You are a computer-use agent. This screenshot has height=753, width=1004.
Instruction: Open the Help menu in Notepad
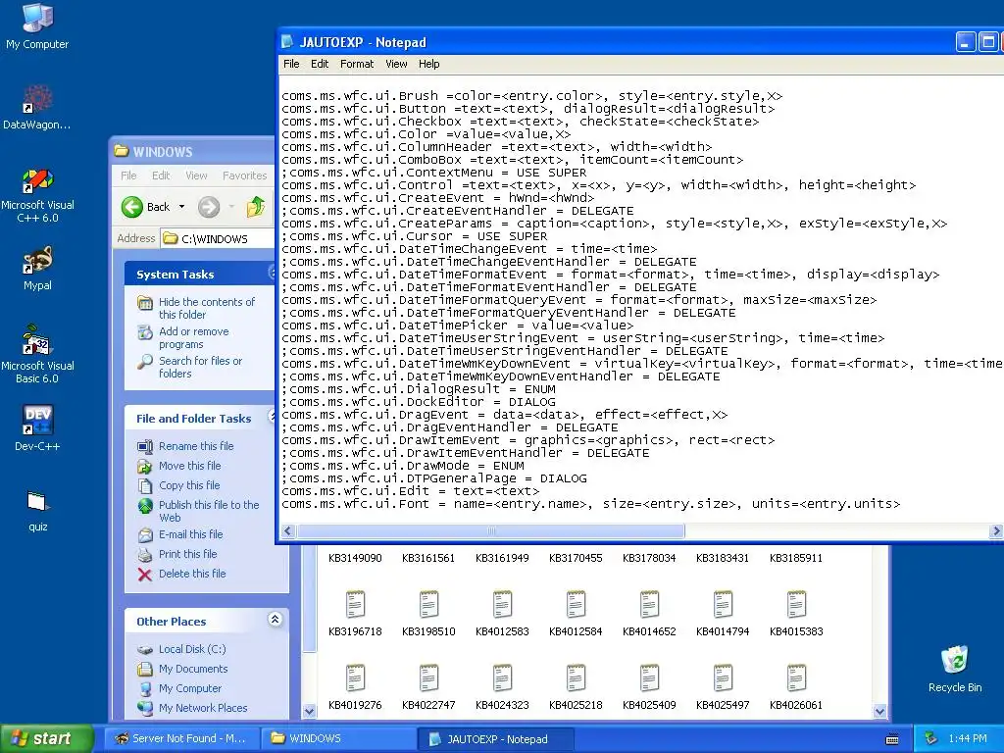pyautogui.click(x=429, y=64)
